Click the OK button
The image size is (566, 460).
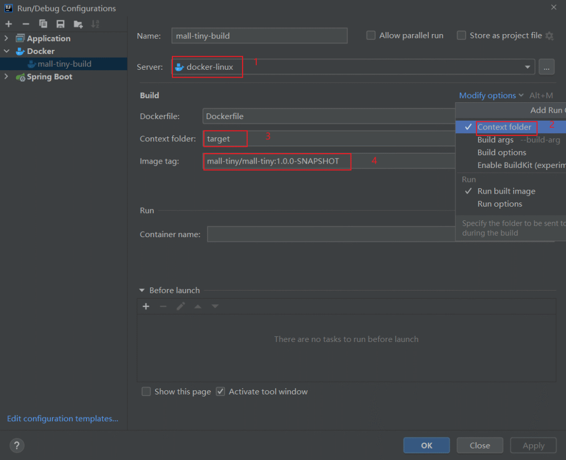coord(426,445)
